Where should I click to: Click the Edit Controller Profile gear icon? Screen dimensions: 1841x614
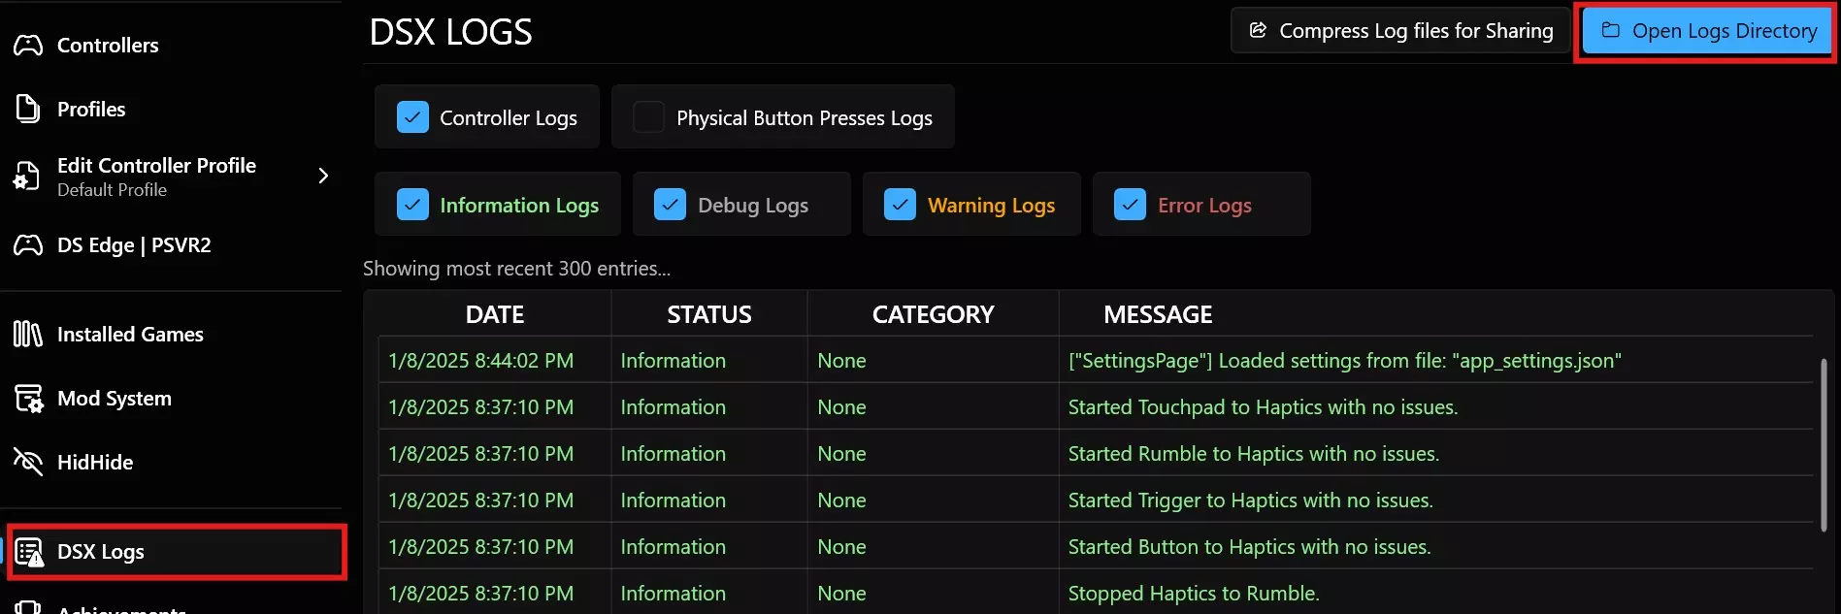(26, 176)
